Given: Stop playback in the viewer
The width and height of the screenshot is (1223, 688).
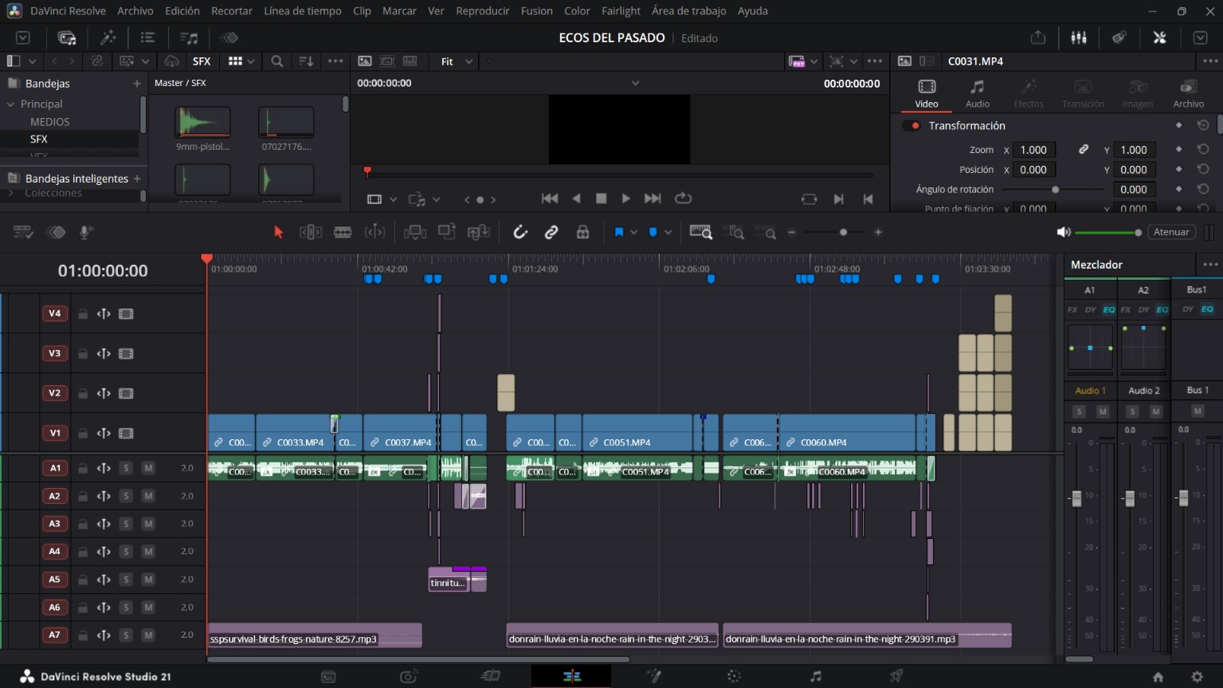Looking at the screenshot, I should click(x=602, y=199).
